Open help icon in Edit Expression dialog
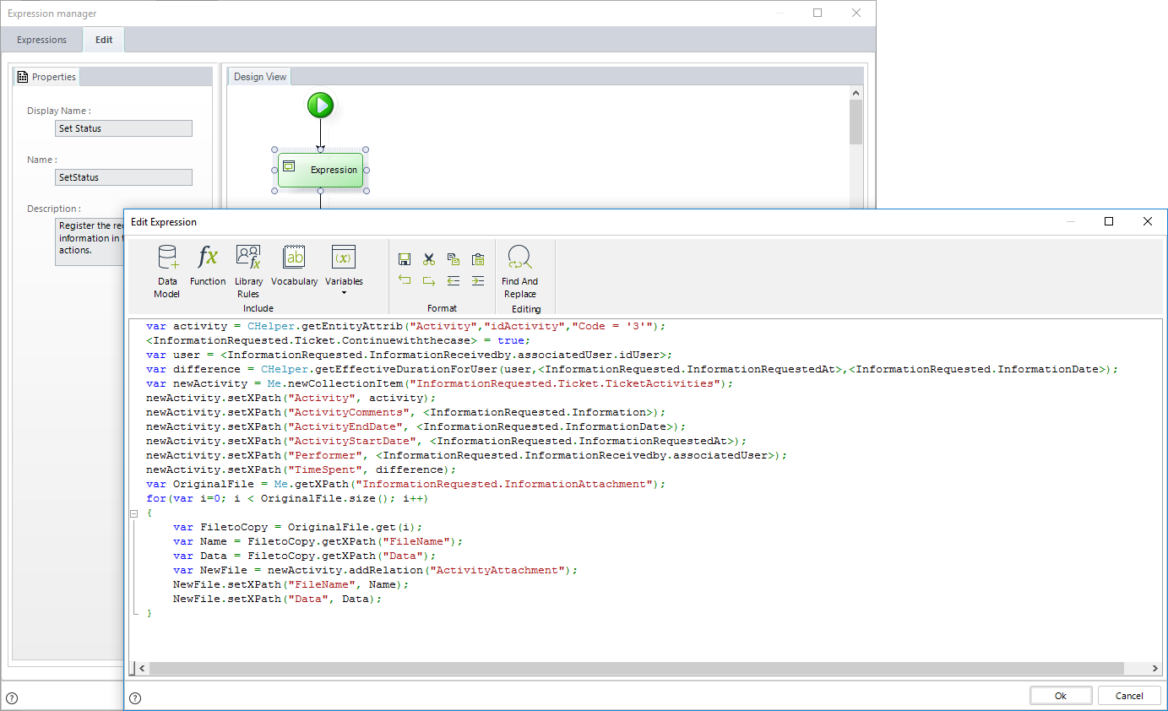This screenshot has height=711, width=1168. tap(135, 698)
